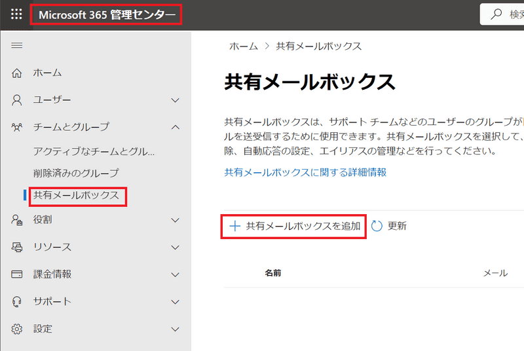Image resolution: width=524 pixels, height=351 pixels.
Task: Expand the 設定 section chevron
Action: click(175, 329)
